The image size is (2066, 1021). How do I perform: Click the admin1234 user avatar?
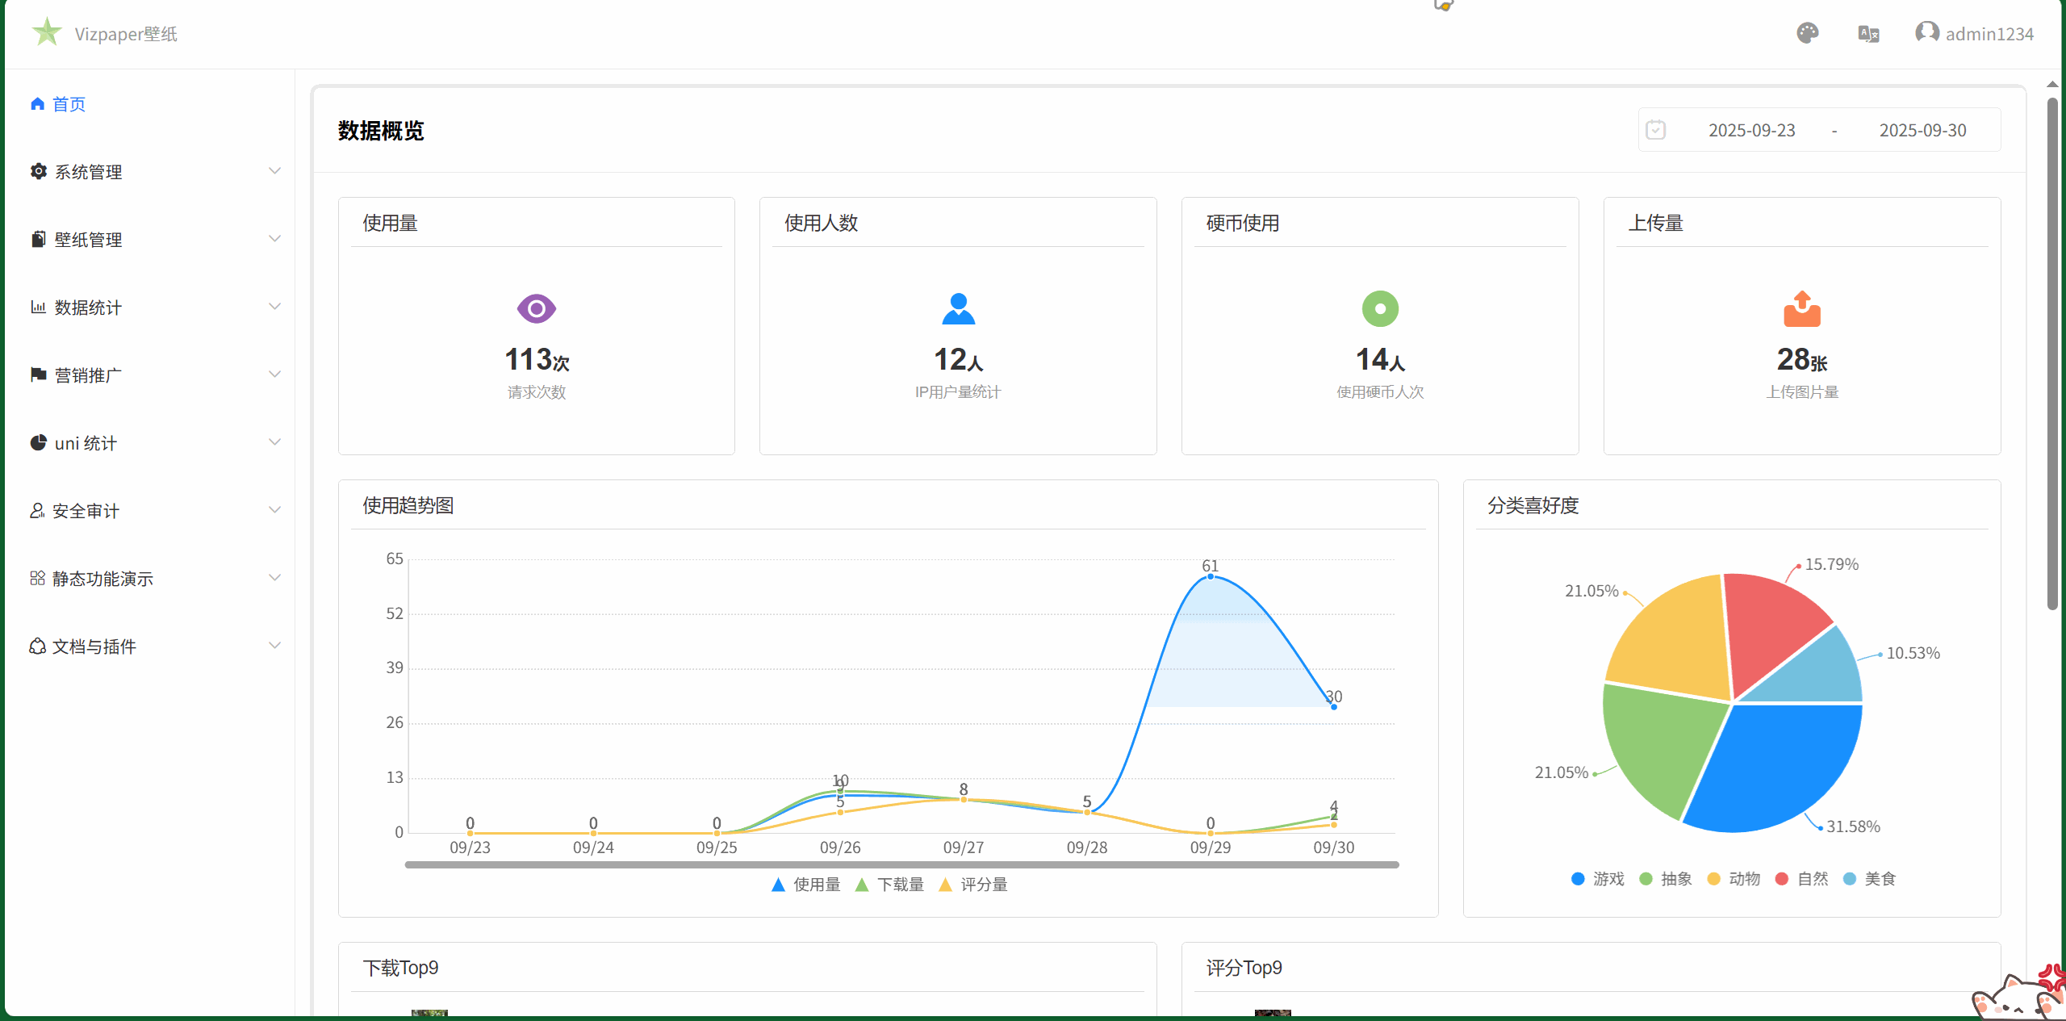pos(1926,33)
